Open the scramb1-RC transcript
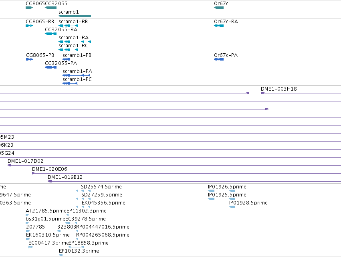341x257 pixels. pos(68,50)
